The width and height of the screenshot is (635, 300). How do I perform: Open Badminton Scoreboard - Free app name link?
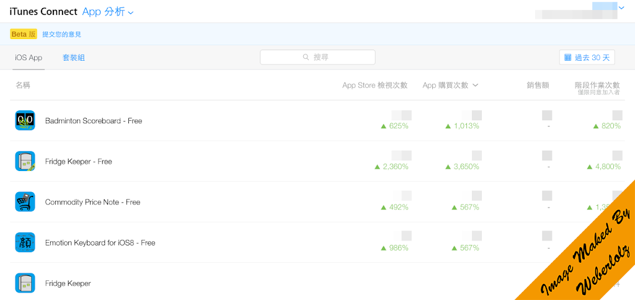(x=94, y=121)
